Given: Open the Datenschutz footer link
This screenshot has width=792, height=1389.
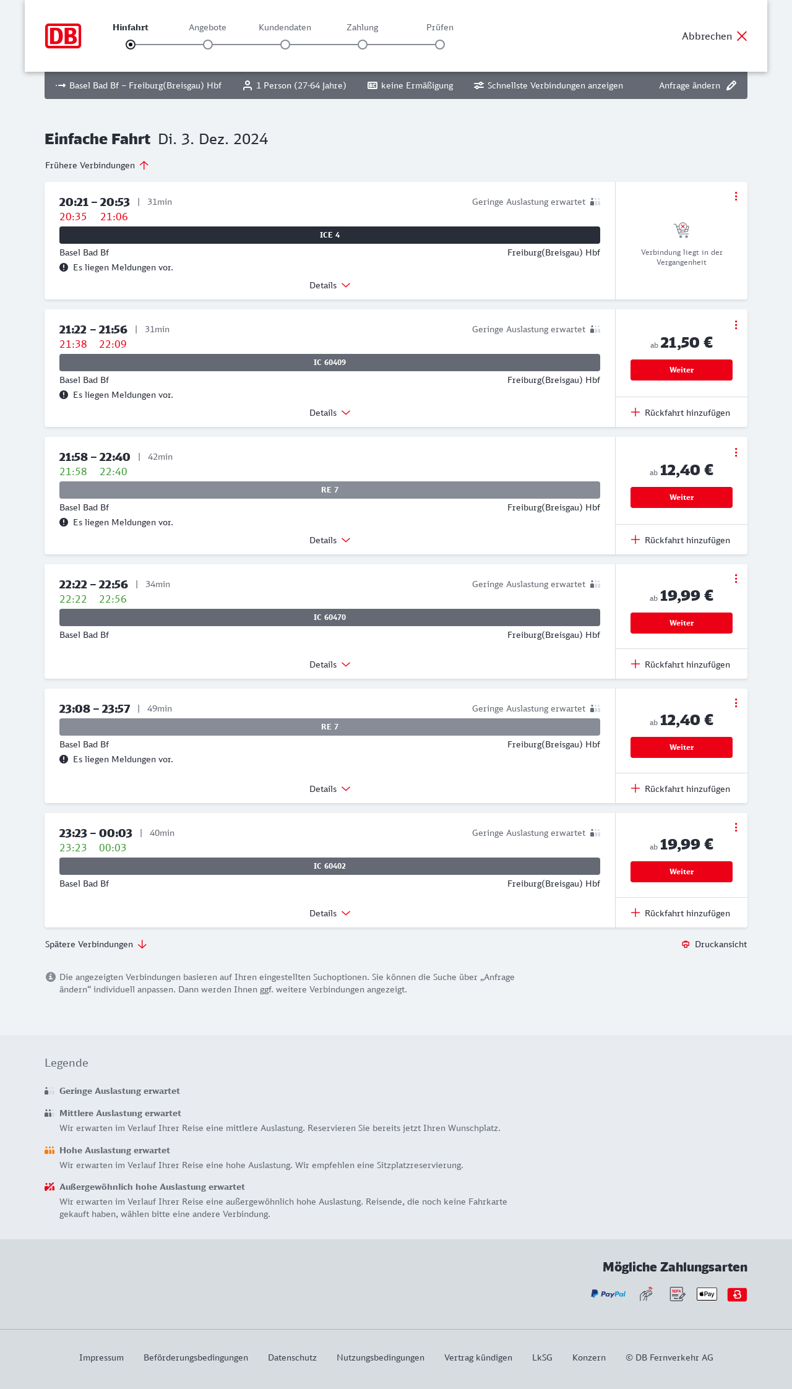Looking at the screenshot, I should [292, 1357].
